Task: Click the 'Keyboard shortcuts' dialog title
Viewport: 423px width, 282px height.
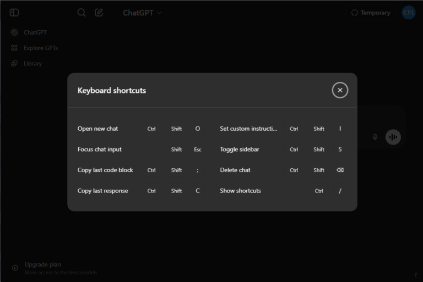Action: point(112,91)
